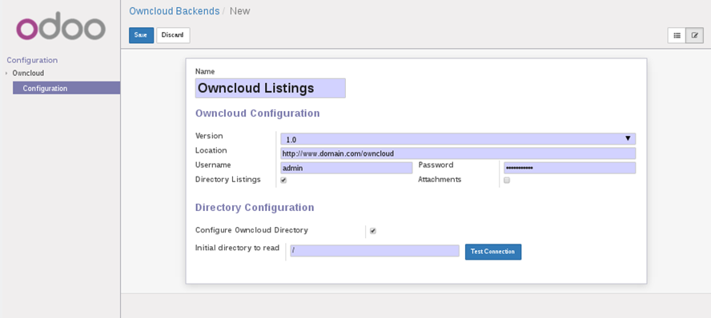Click the Password label

436,165
